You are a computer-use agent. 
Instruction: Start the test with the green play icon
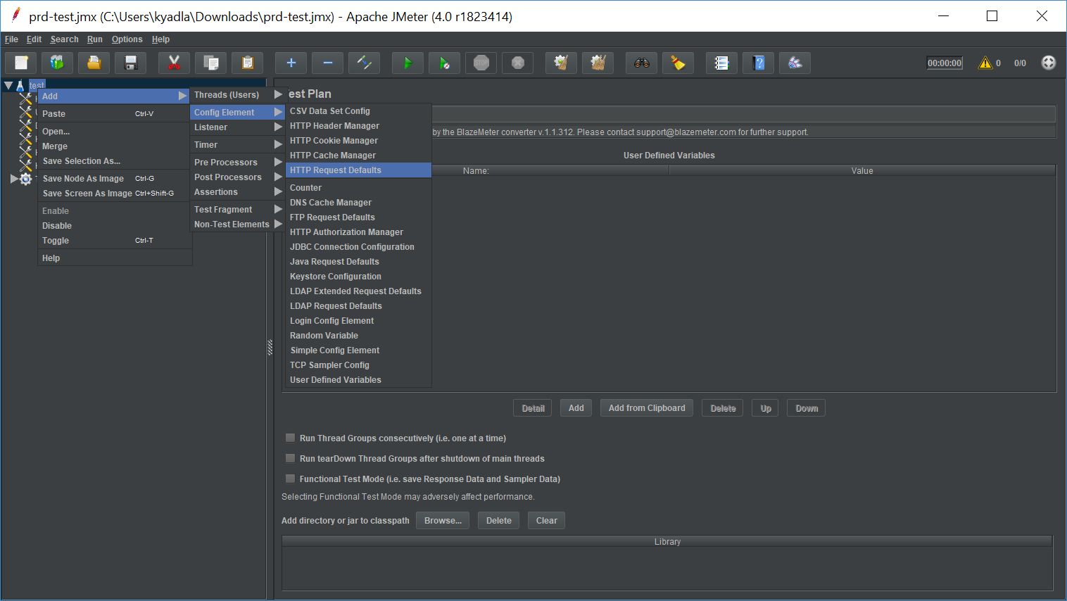408,63
